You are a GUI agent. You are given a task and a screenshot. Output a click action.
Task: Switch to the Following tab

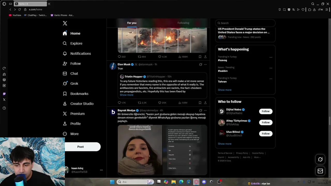(x=183, y=23)
